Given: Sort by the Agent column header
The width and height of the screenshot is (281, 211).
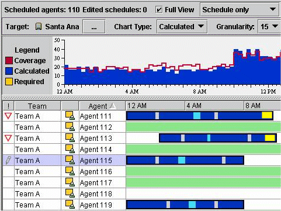Looking at the screenshot, I should pyautogui.click(x=102, y=106).
